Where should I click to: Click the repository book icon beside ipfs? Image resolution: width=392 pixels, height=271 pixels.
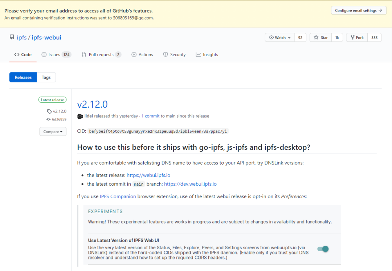(x=12, y=38)
